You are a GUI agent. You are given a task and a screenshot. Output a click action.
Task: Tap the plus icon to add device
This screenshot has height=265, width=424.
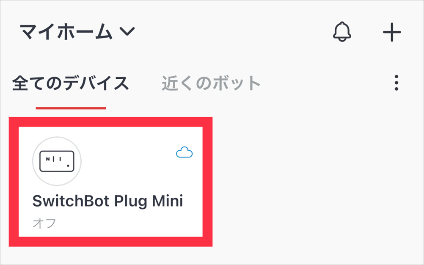[392, 32]
